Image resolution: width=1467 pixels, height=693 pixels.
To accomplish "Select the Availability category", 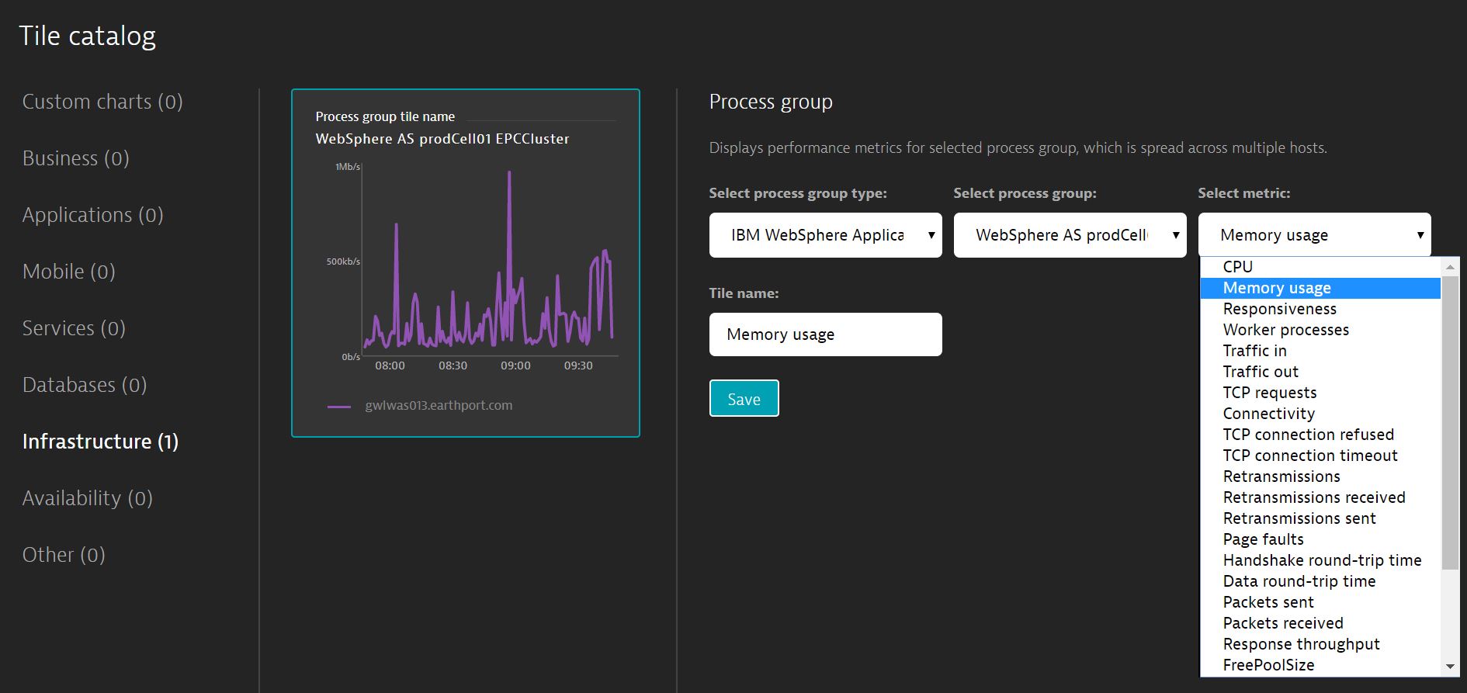I will coord(87,498).
